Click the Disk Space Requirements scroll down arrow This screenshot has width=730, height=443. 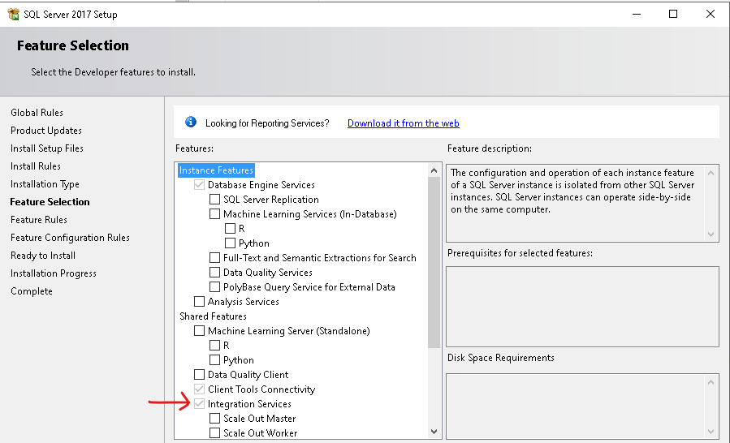click(711, 432)
